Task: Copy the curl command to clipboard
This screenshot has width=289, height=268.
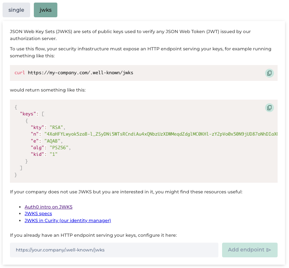Action: click(270, 73)
